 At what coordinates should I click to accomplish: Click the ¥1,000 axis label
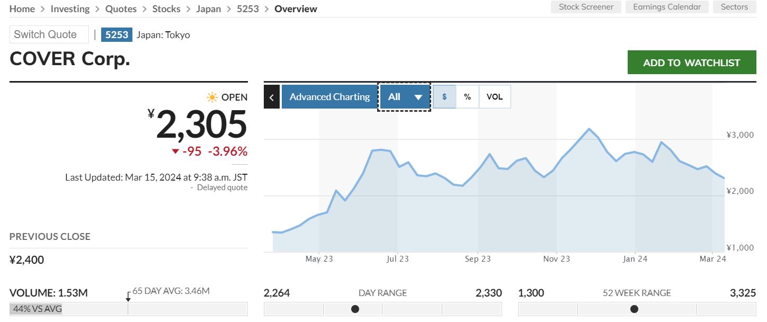tap(740, 248)
